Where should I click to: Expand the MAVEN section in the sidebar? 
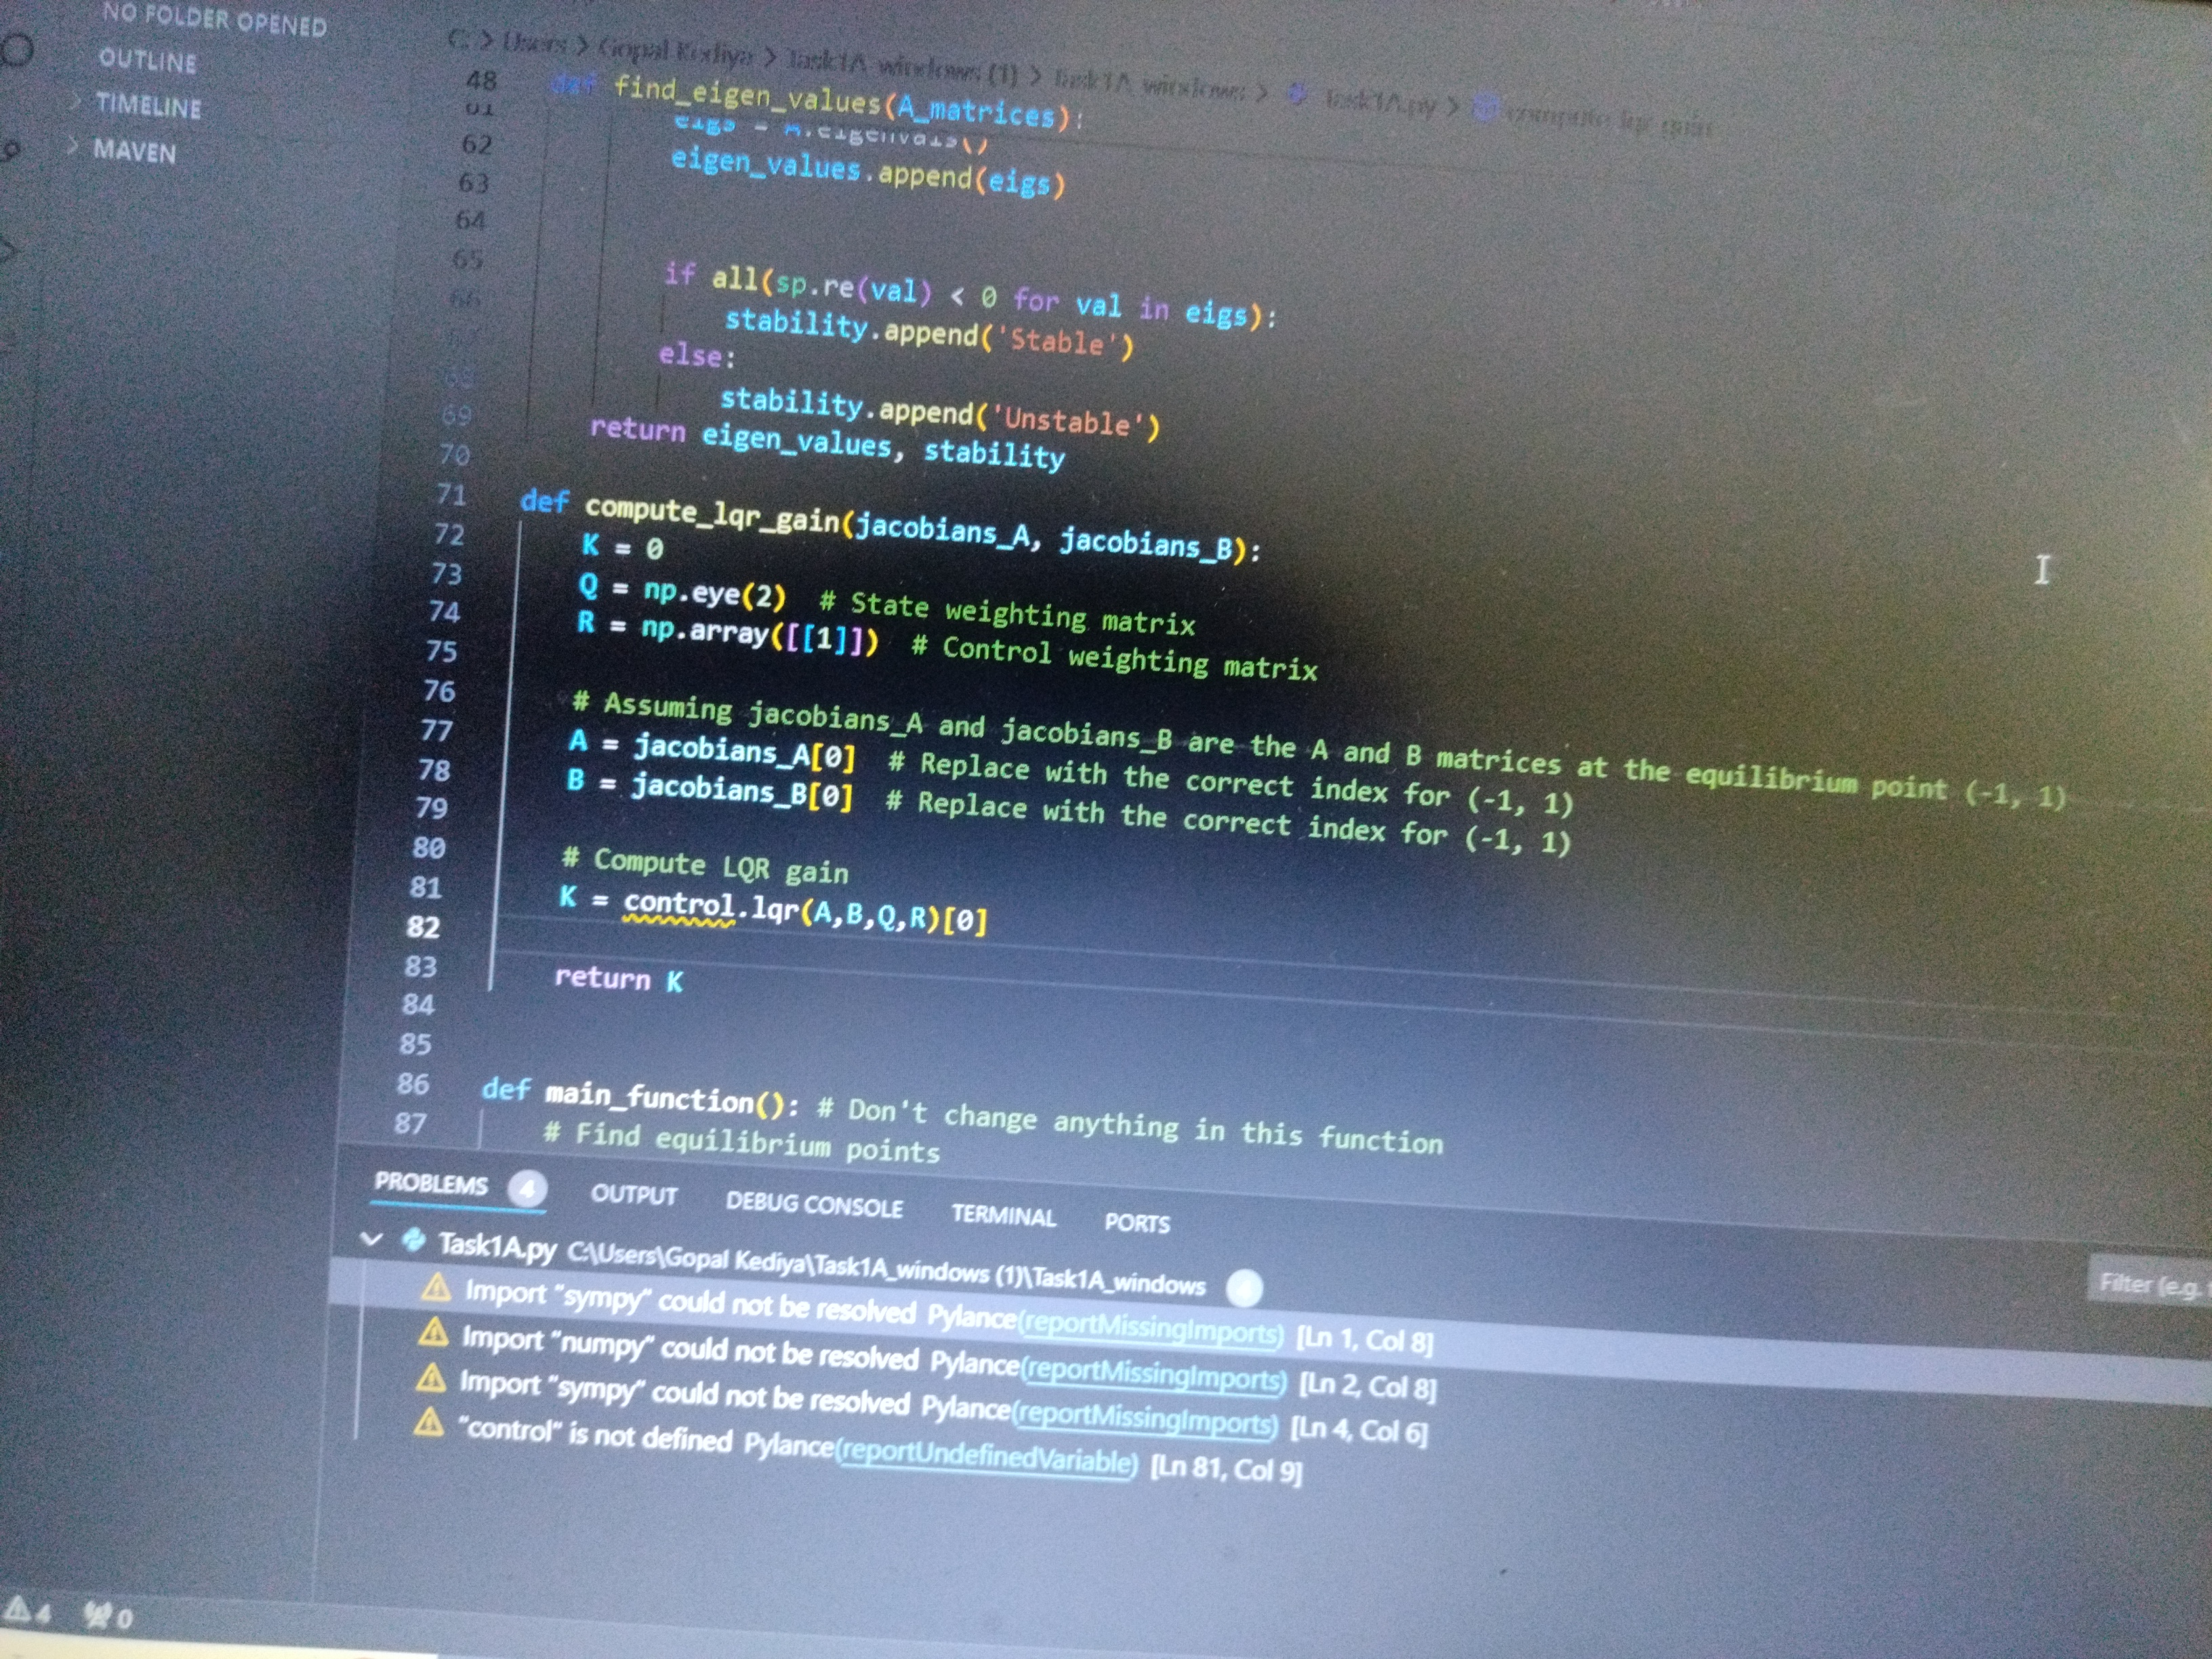[x=133, y=150]
